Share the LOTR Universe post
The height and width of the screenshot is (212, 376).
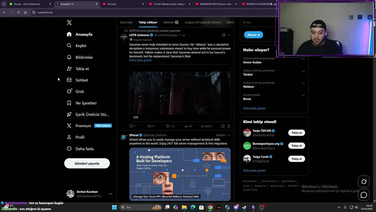229,126
